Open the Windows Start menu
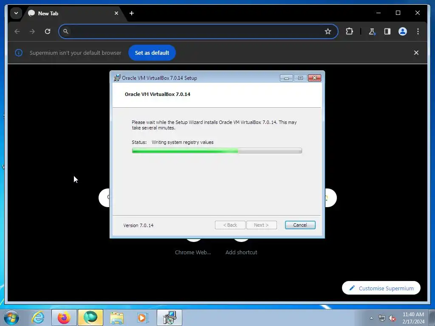The image size is (435, 326). pos(11,318)
